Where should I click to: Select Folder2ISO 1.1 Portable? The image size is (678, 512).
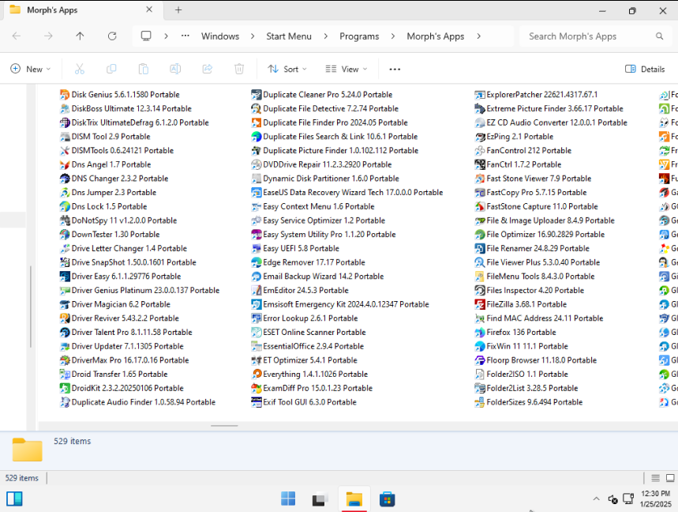(x=522, y=375)
